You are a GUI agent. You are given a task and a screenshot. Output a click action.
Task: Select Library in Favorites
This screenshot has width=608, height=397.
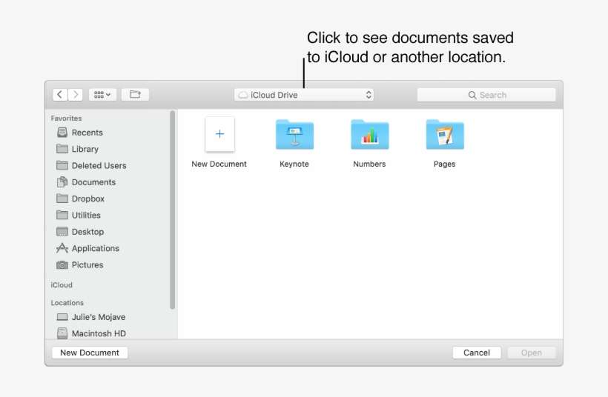pyautogui.click(x=85, y=149)
